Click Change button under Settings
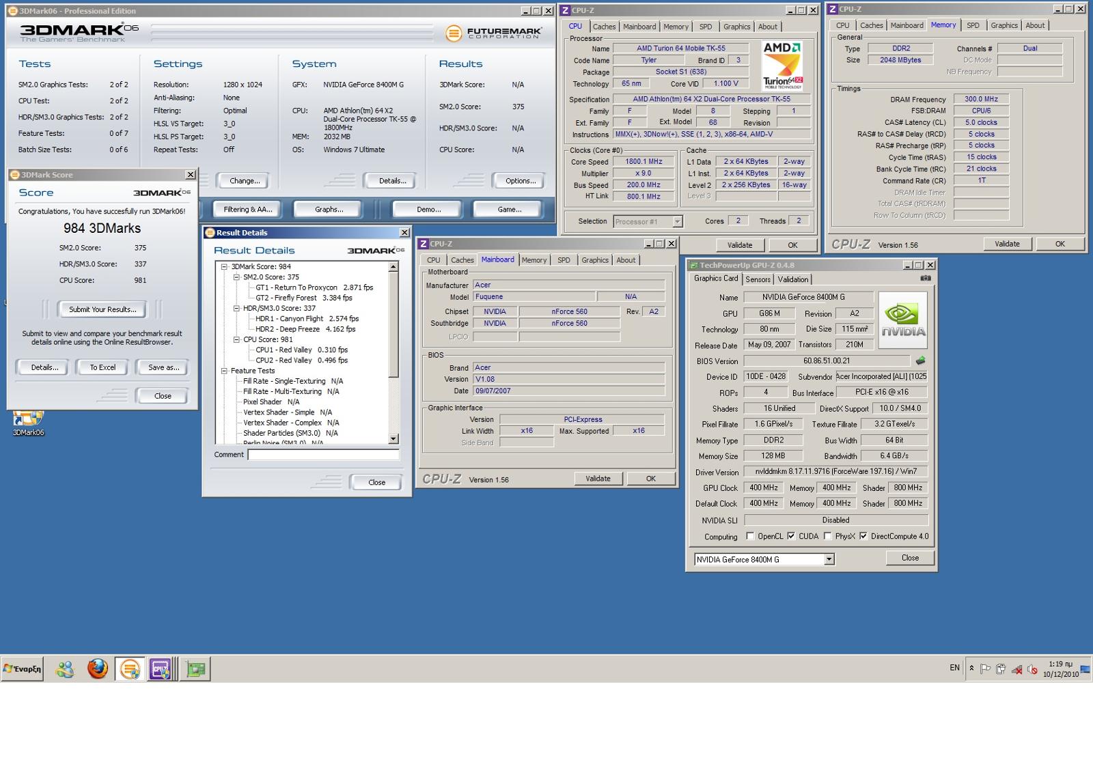The image size is (1093, 760). (x=245, y=181)
